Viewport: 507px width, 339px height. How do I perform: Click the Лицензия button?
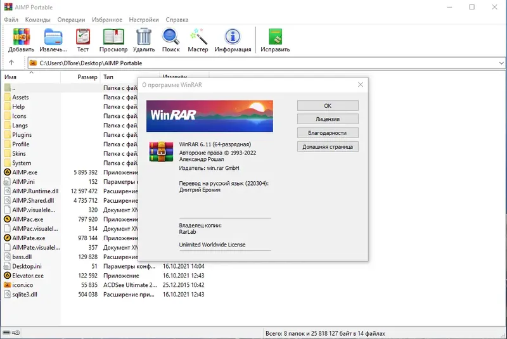[x=328, y=119]
